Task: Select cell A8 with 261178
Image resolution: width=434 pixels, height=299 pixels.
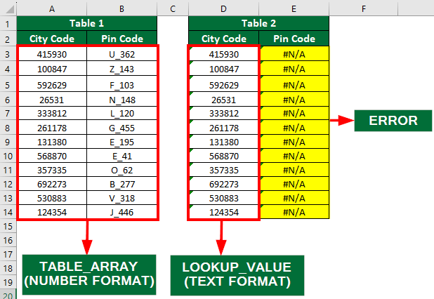Action: [52, 128]
